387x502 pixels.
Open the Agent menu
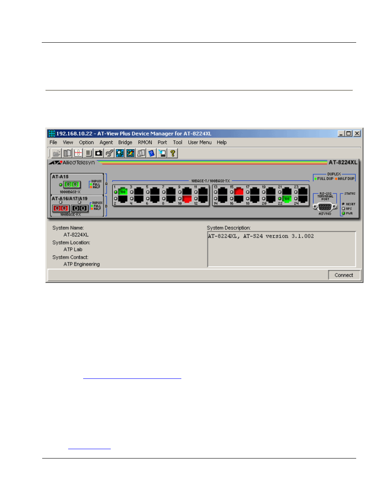[x=106, y=143]
